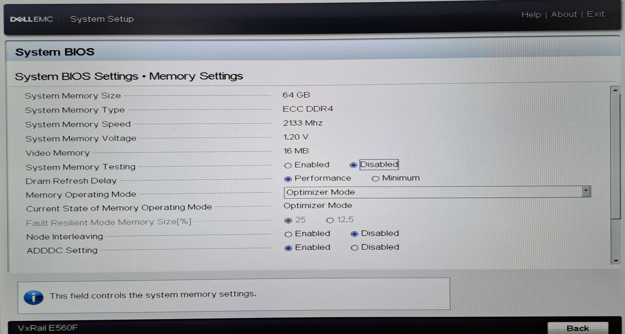Click the Memory Operating Mode dropdown arrow
The image size is (625, 334).
586,192
